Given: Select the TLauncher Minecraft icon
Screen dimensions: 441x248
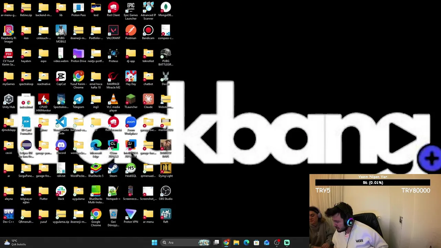Looking at the screenshot, I should coord(131,102).
